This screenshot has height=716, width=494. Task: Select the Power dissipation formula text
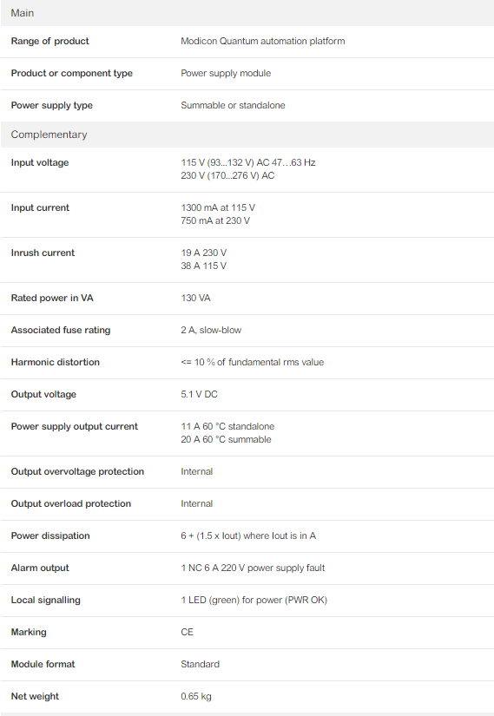pos(248,535)
